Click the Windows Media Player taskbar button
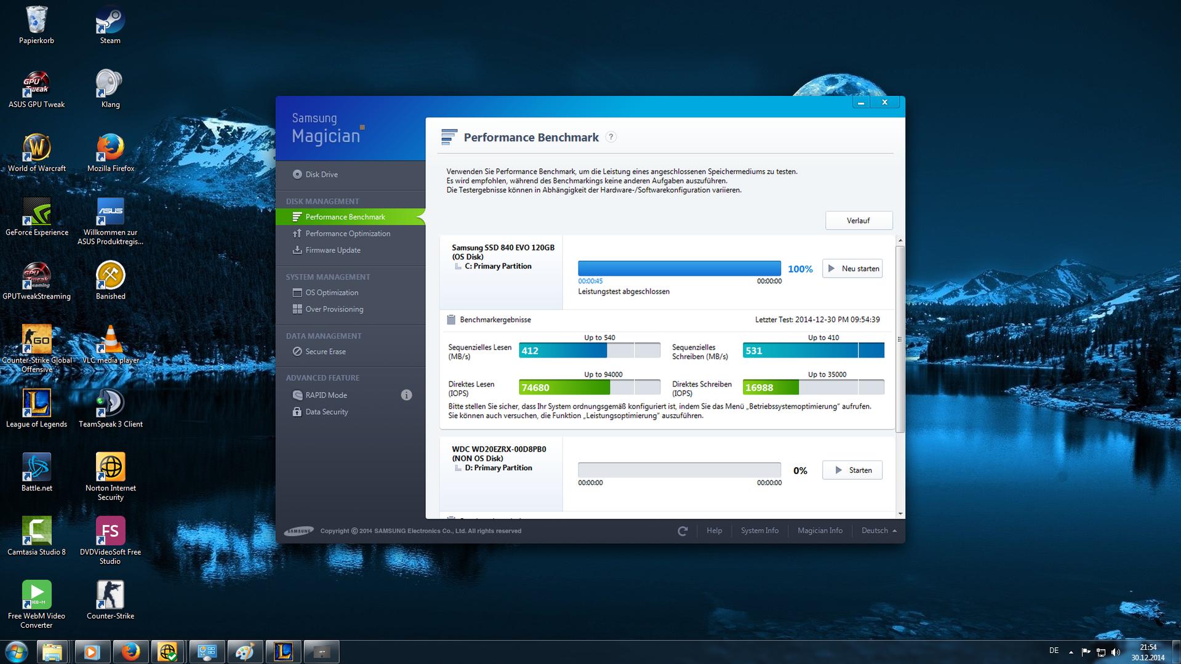 coord(92,652)
